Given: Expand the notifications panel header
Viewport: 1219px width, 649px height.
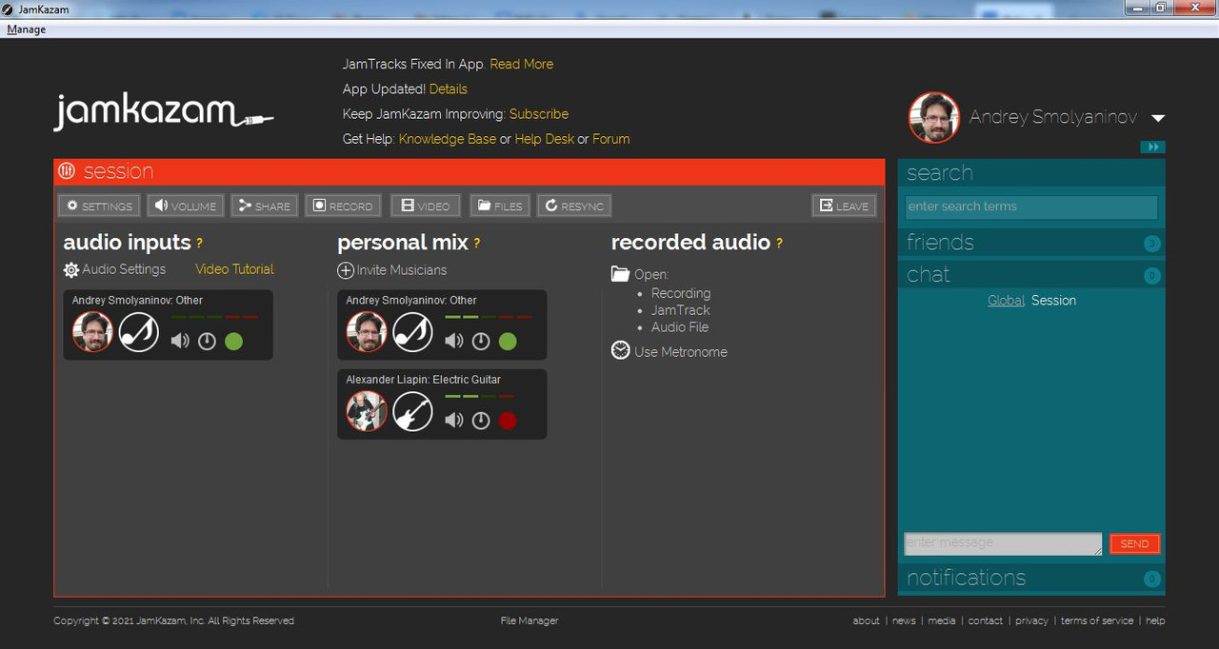Looking at the screenshot, I should point(1031,578).
